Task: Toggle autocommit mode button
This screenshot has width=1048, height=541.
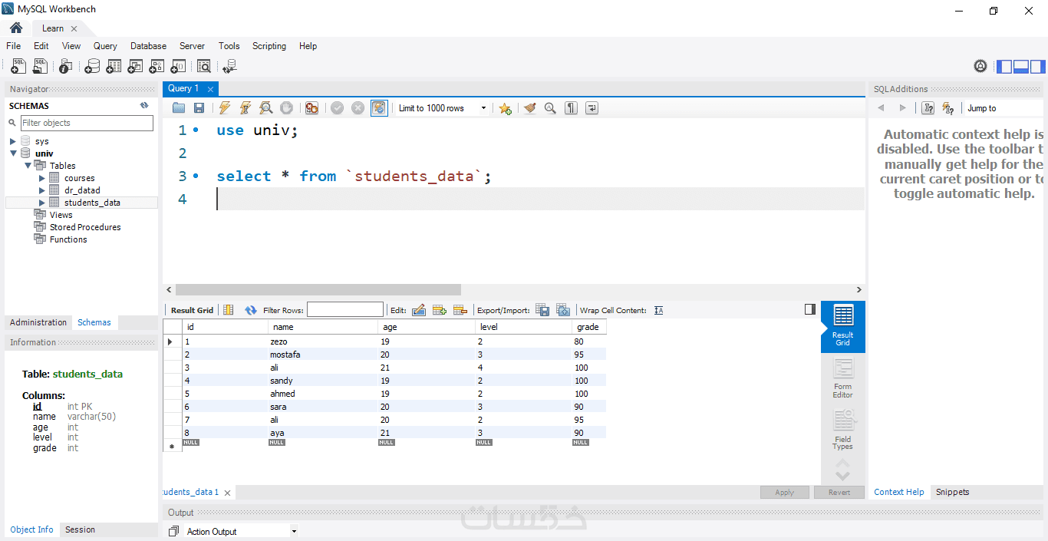Action: [x=379, y=108]
